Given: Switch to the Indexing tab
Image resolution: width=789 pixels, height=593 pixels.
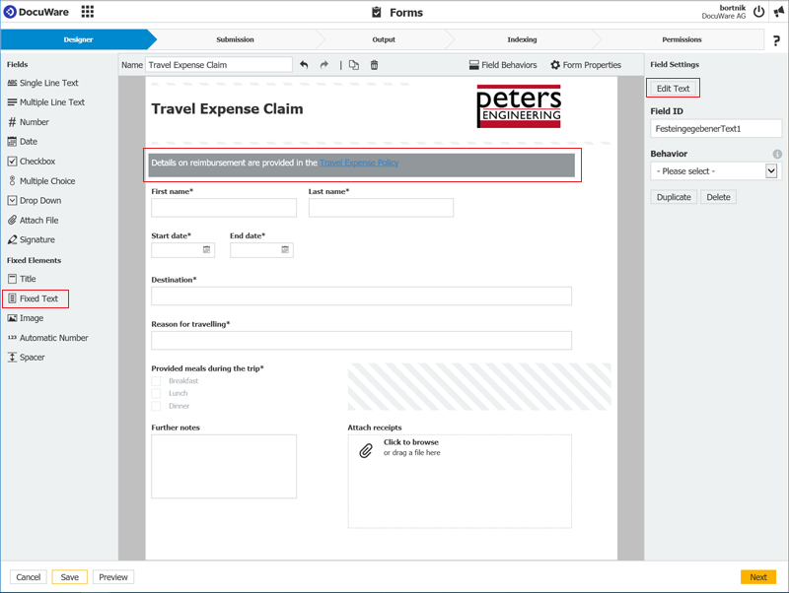Looking at the screenshot, I should [x=522, y=39].
